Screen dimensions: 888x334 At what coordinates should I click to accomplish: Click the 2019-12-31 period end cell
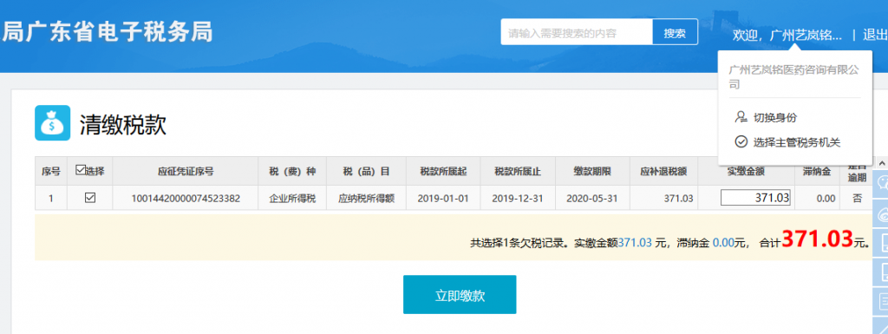click(x=518, y=198)
